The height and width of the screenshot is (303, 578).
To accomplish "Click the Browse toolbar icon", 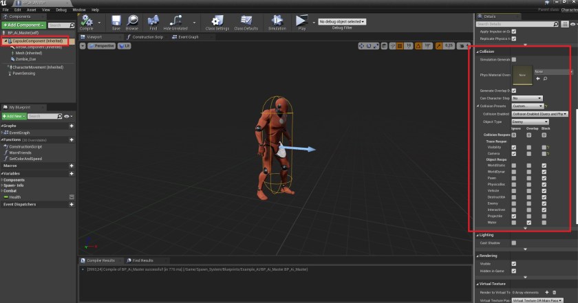I will coord(131,21).
